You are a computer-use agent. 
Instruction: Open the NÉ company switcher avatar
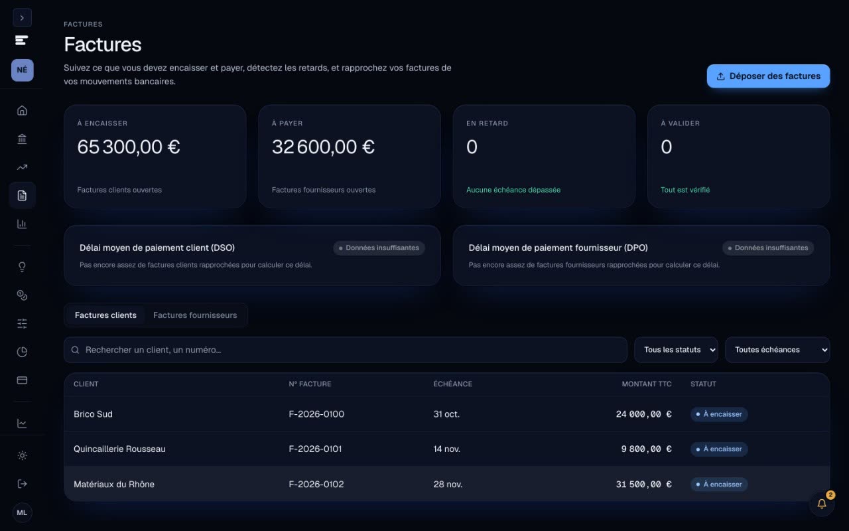(x=22, y=70)
